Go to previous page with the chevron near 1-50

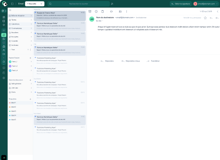coord(217,12)
